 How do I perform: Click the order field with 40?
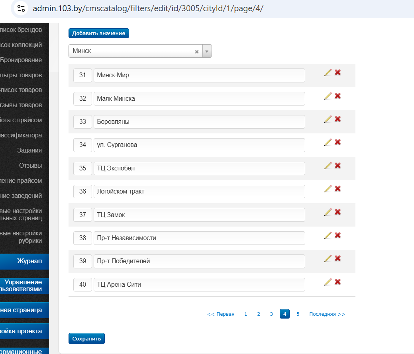pyautogui.click(x=82, y=284)
